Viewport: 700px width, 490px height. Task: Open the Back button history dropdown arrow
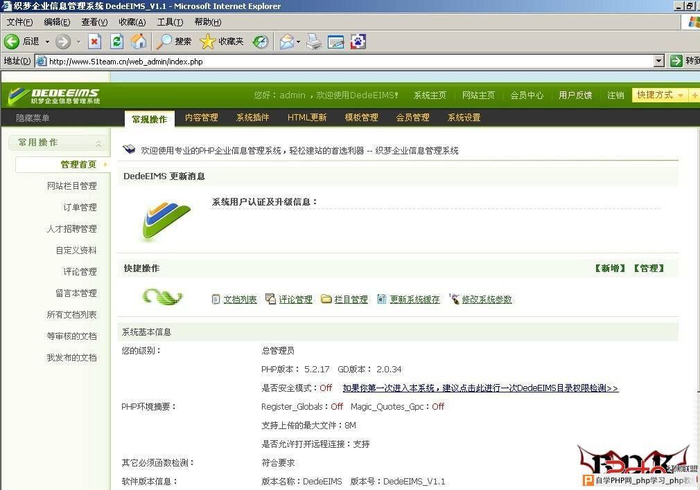tap(47, 42)
